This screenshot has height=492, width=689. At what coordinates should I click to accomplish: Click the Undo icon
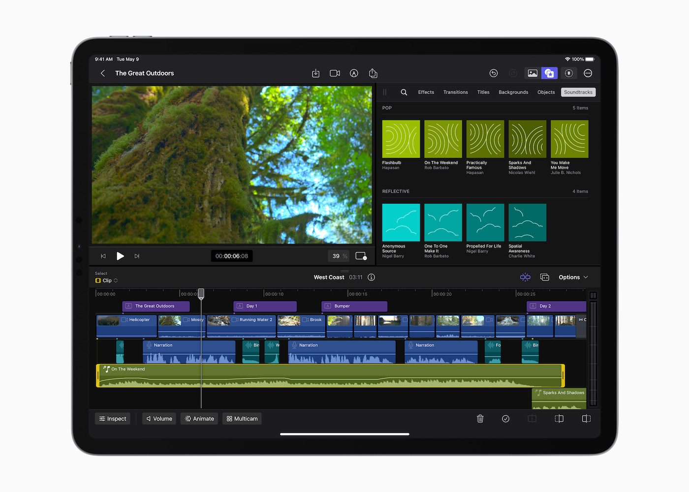tap(494, 73)
